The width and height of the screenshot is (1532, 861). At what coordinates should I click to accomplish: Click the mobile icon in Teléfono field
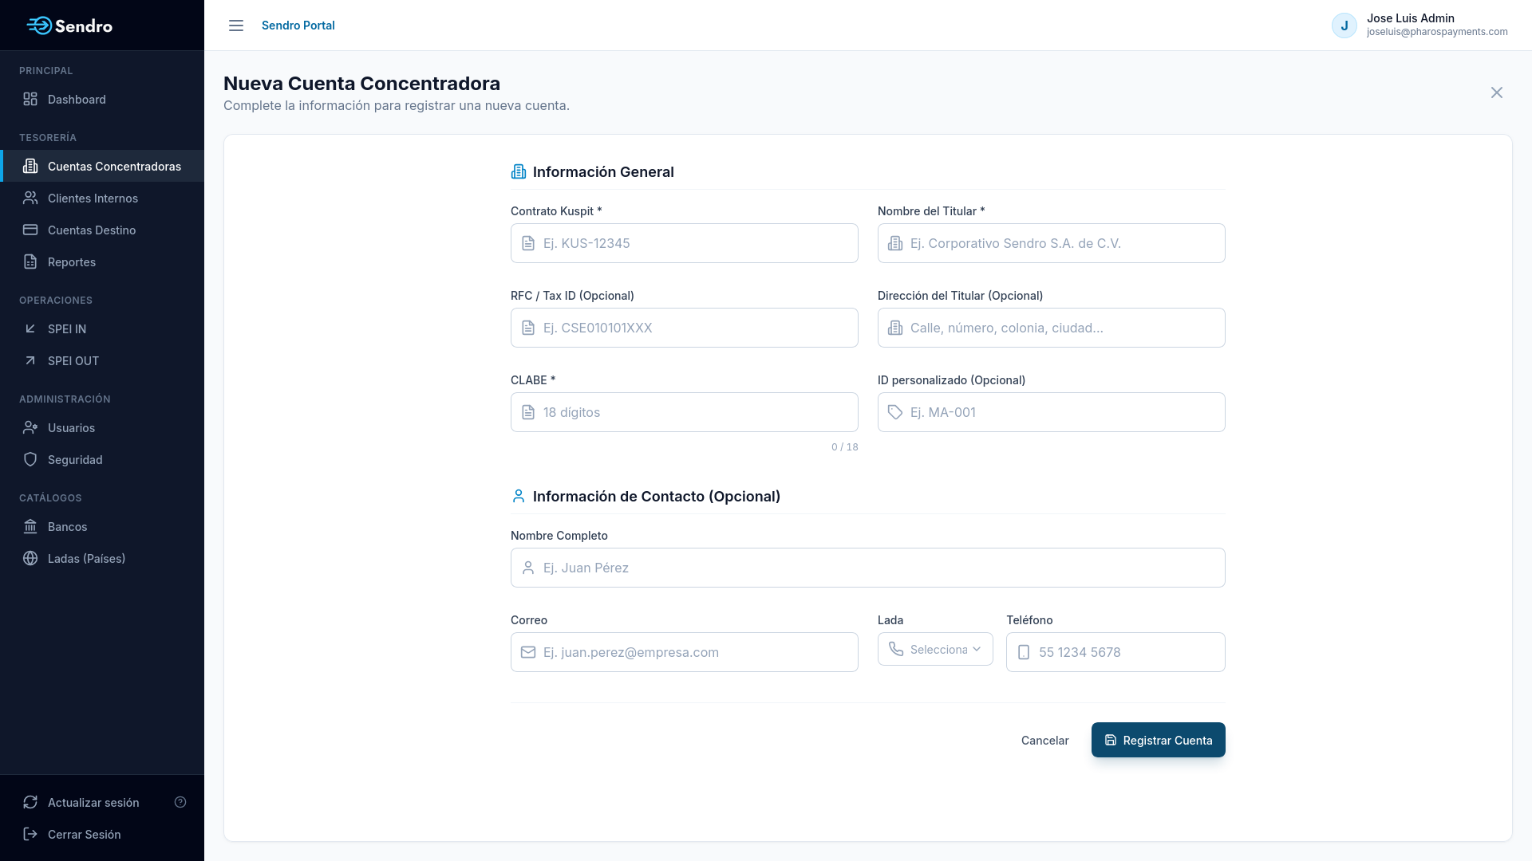coord(1024,652)
